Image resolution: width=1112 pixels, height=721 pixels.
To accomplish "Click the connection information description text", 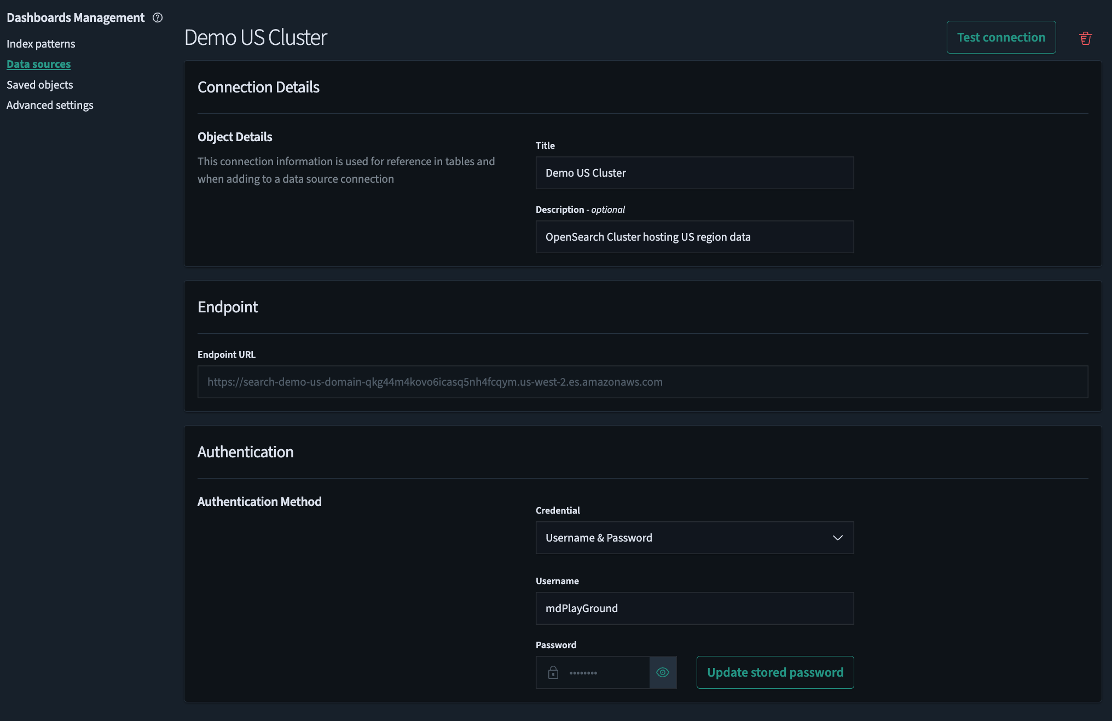I will pos(346,170).
